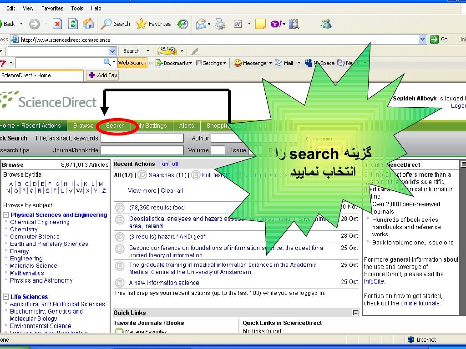Image resolution: width=466 pixels, height=349 pixels.
Task: Click the yellow note Discuss icon
Action: pos(260,24)
